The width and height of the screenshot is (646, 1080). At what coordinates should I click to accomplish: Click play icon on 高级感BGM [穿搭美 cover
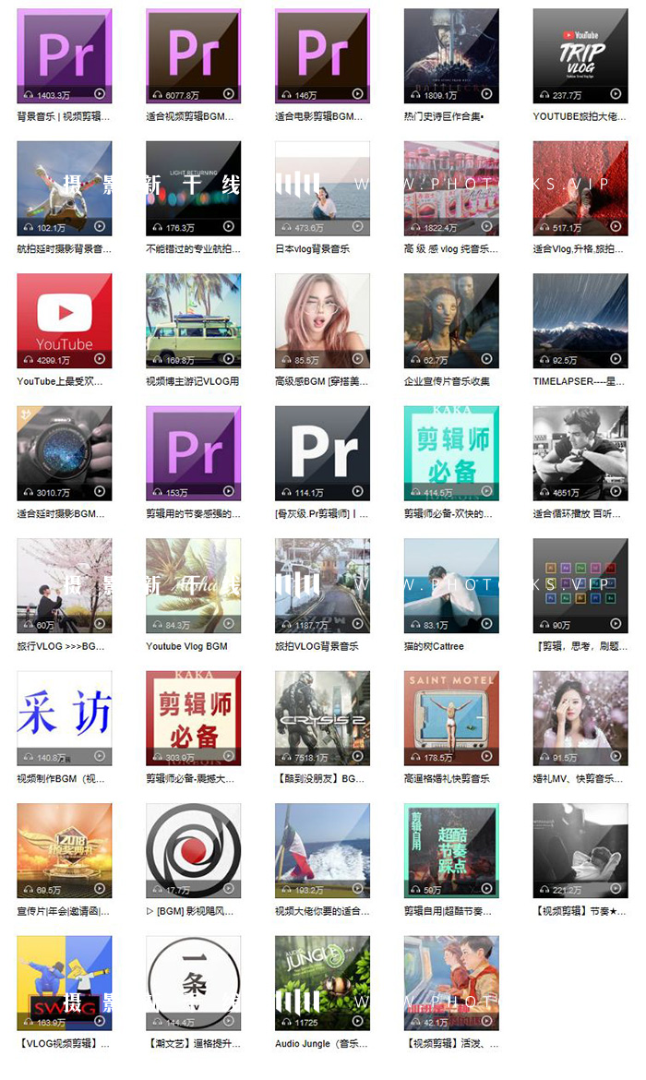point(357,358)
